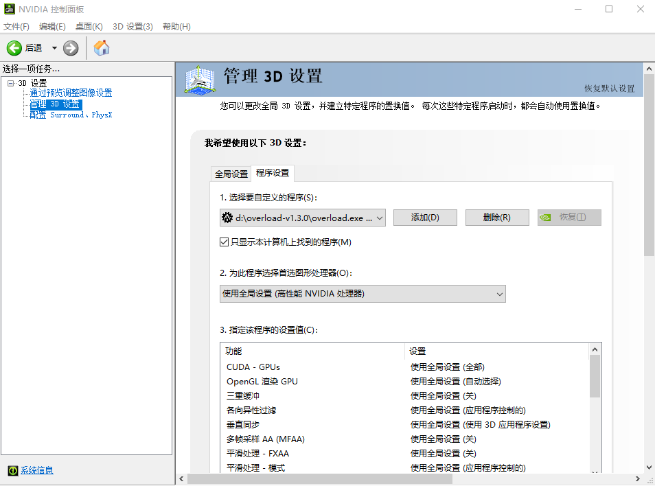Open program selection dropdown overload.exe

coord(302,218)
